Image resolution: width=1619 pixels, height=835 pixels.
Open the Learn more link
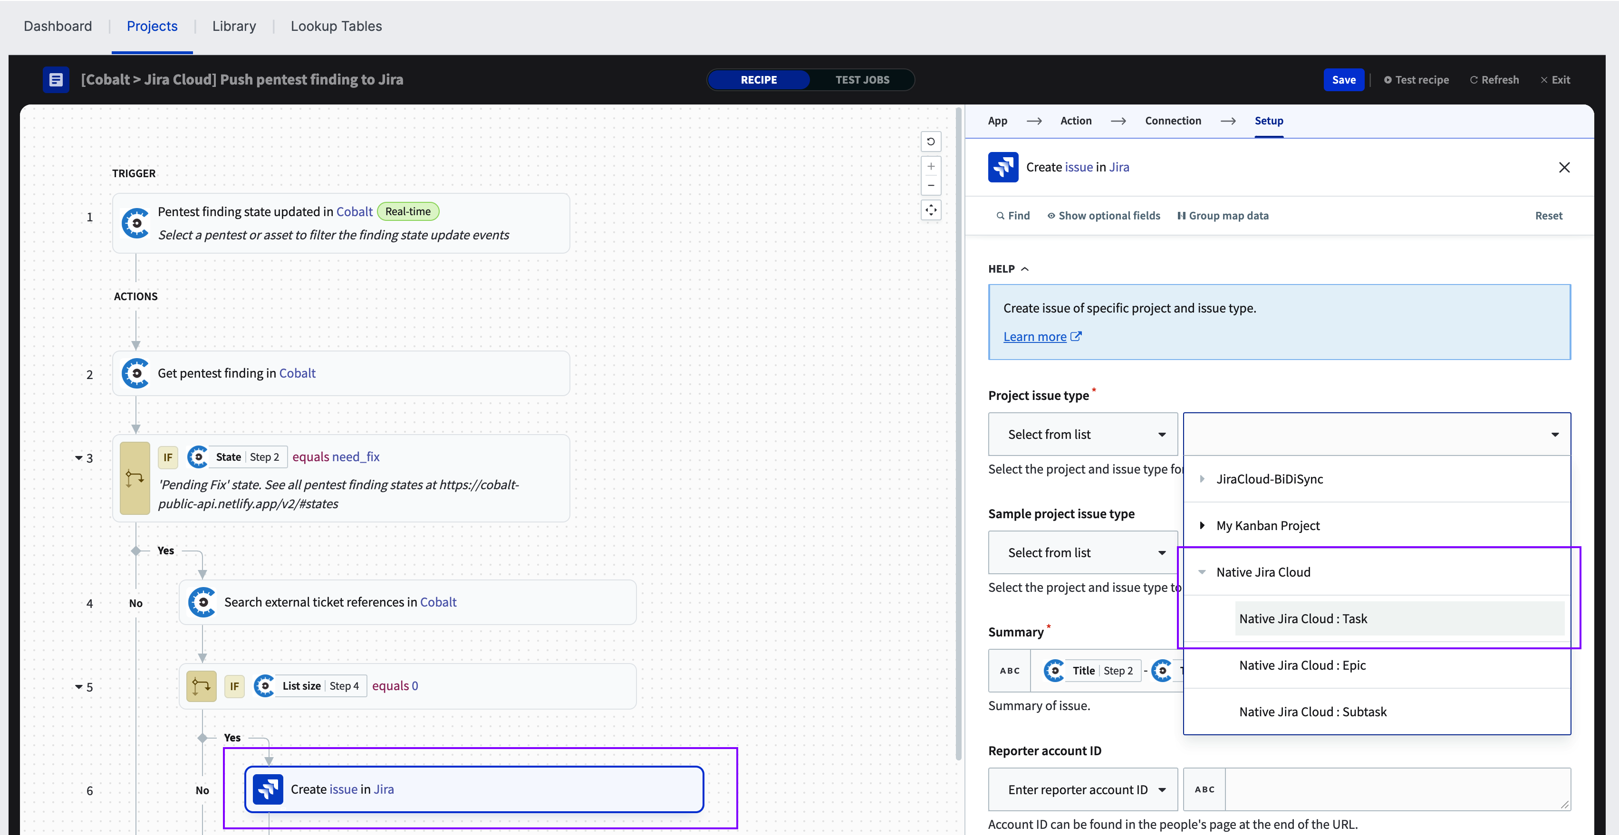point(1034,336)
